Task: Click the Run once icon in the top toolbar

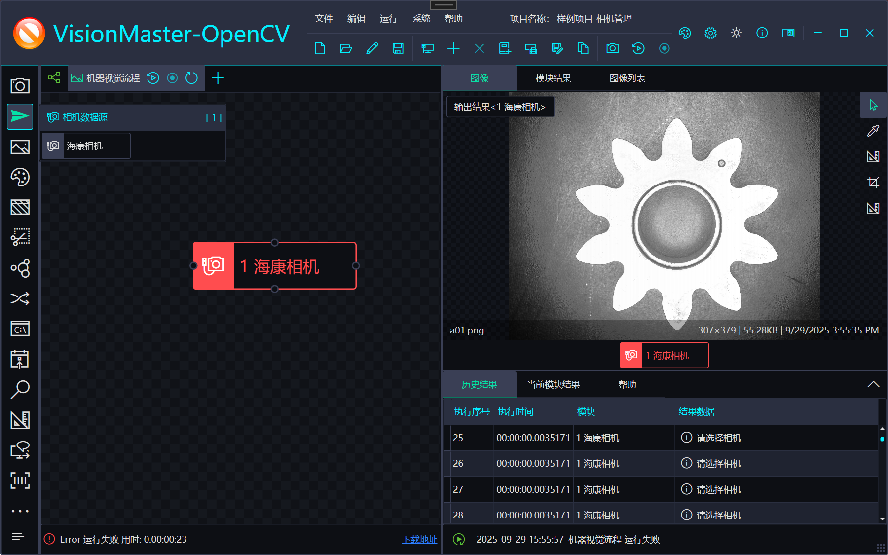Action: [638, 48]
